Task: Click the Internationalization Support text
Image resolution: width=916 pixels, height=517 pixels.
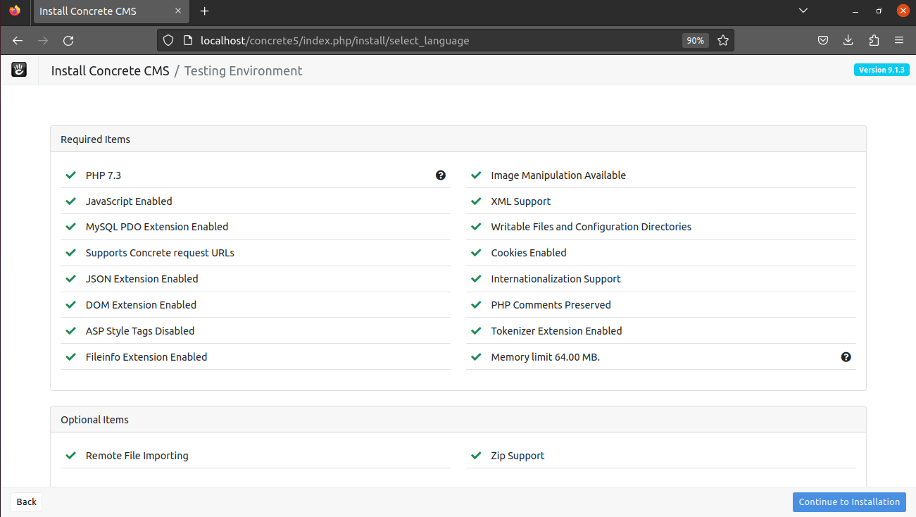Action: [556, 279]
